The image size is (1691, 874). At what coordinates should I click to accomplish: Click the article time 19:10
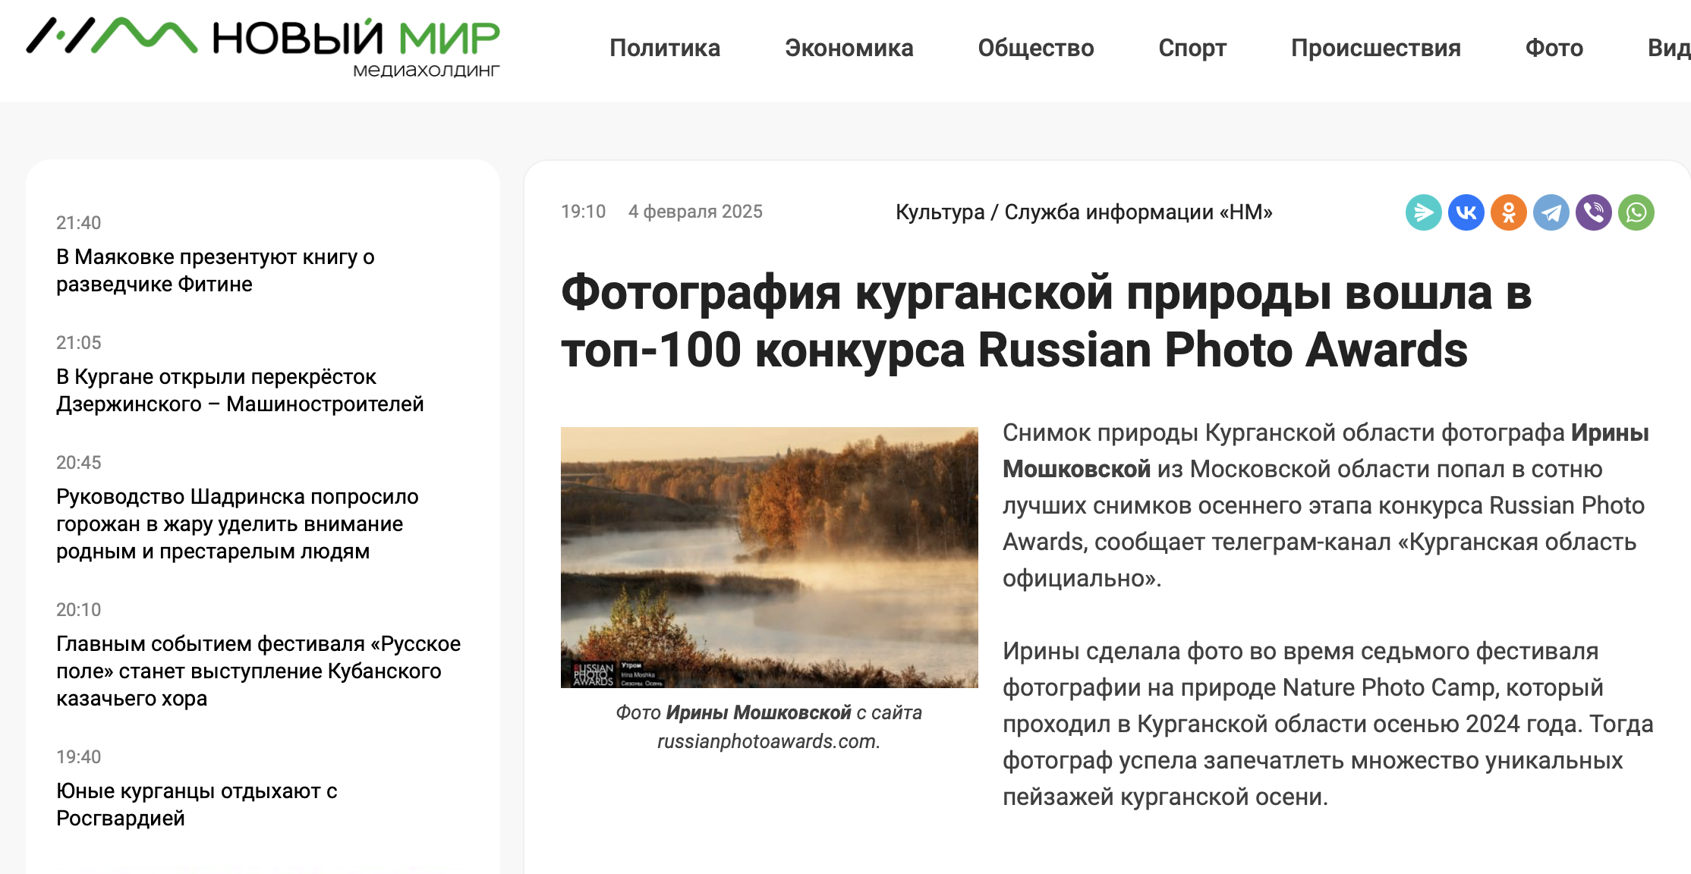click(x=583, y=212)
